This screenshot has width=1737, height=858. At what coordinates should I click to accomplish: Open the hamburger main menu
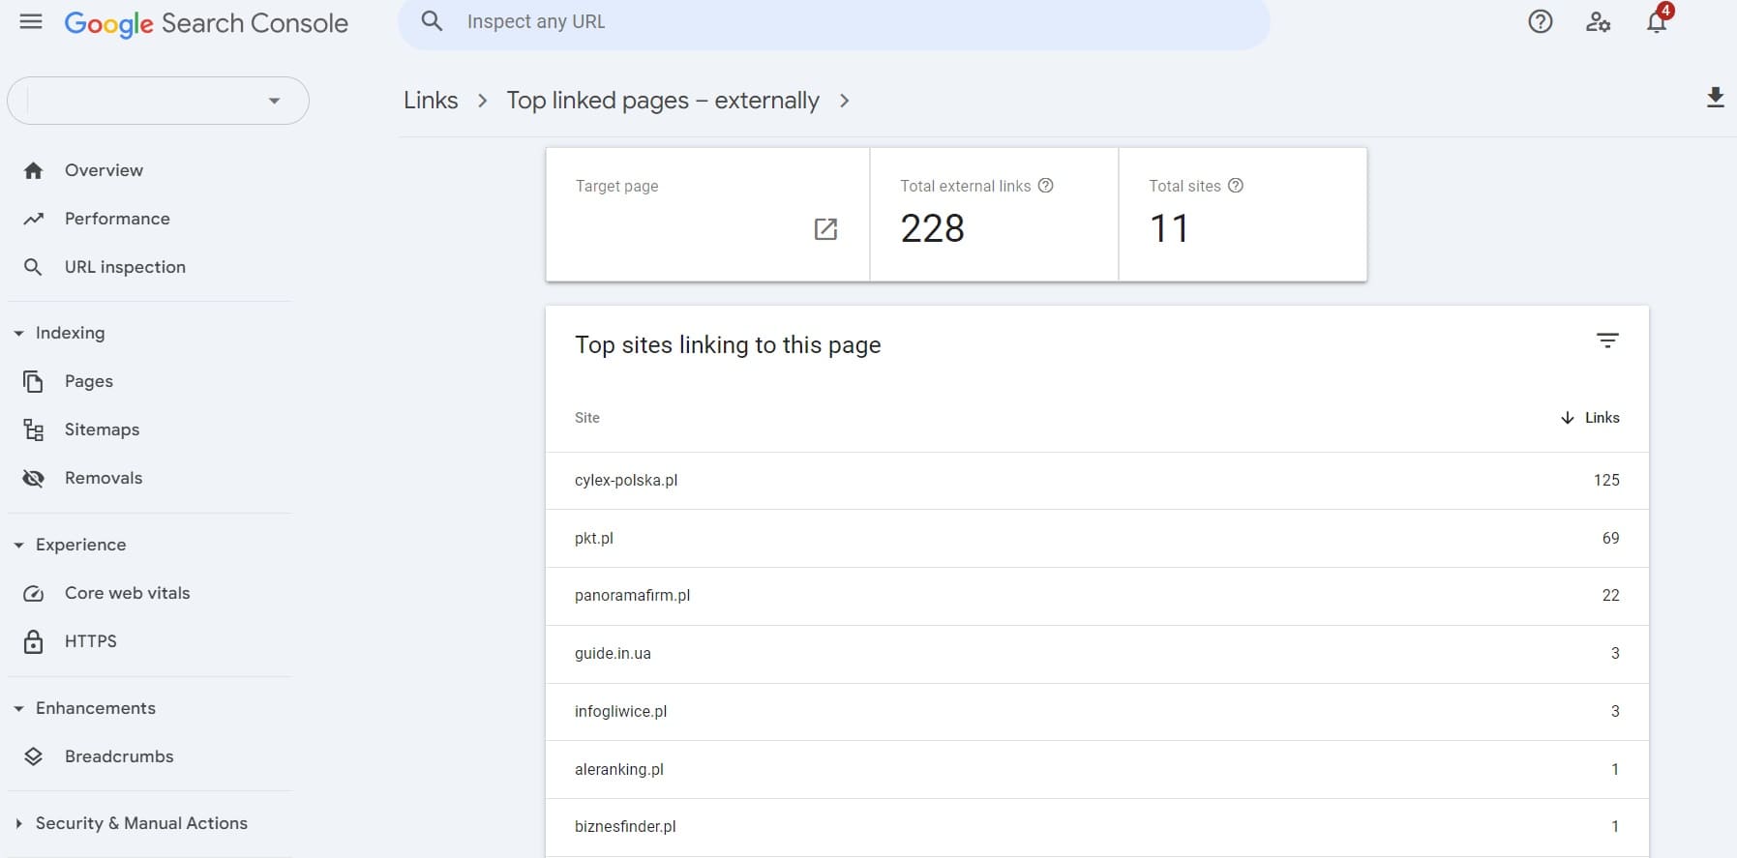click(x=31, y=21)
